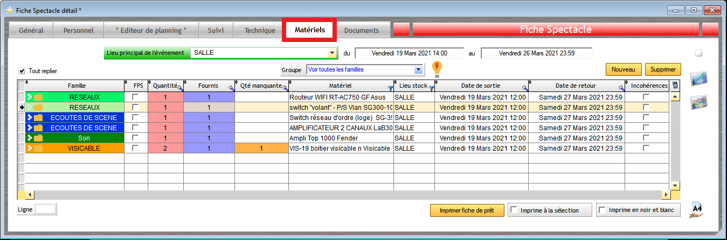This screenshot has width=727, height=240.
Task: Check FPS box for the Ampli Top 1000 Fender row
Action: (136, 138)
